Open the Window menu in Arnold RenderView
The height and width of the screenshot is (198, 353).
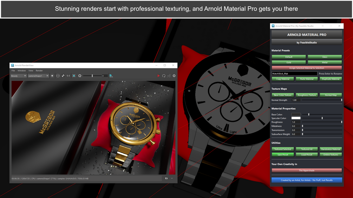(22, 70)
